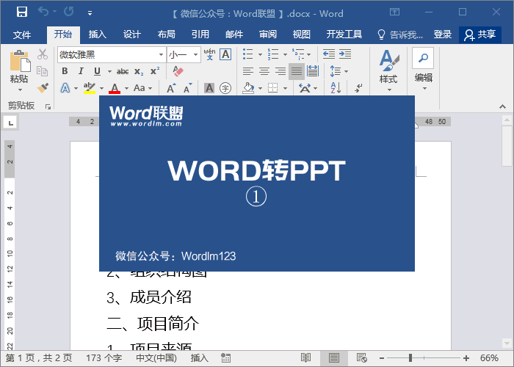
Task: Switch to the 设计 ribbon tab
Action: 131,34
